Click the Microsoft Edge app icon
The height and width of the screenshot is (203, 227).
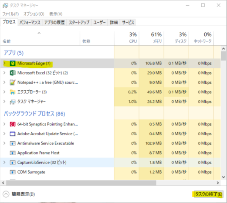13,63
